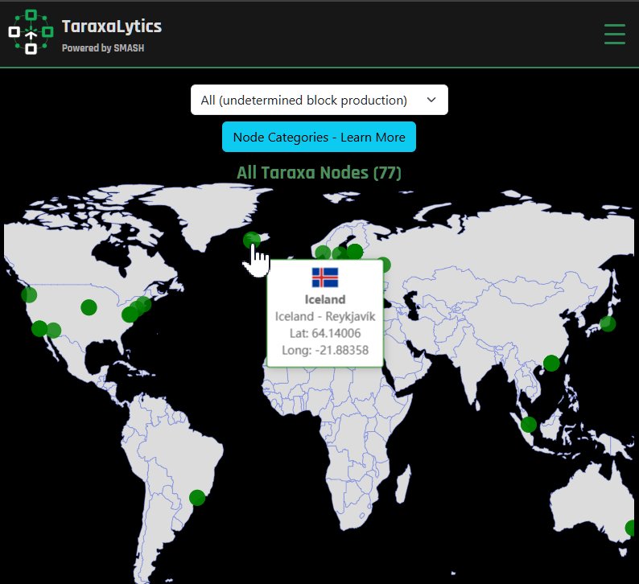Click the TaraxaLytics title text

tap(112, 27)
